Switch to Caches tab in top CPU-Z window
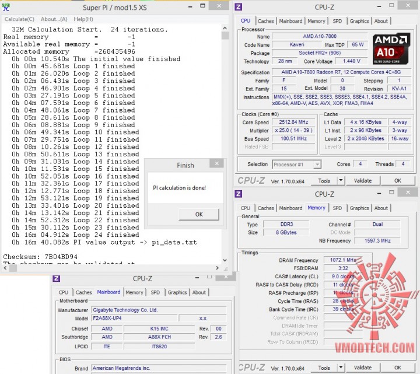The image size is (420, 374). click(266, 21)
